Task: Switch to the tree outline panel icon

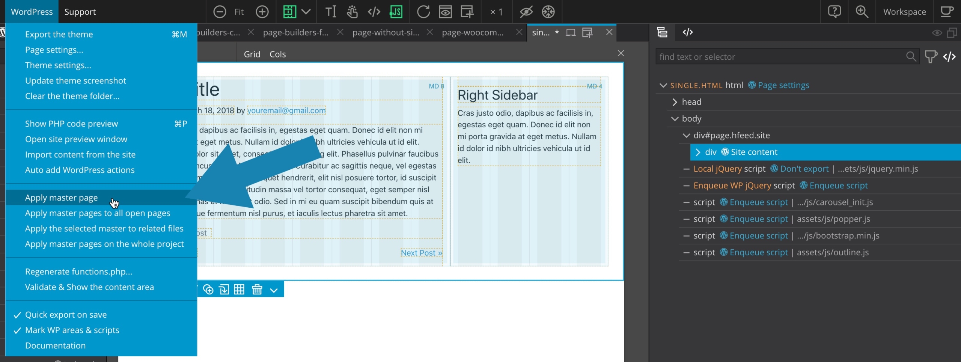Action: tap(662, 32)
